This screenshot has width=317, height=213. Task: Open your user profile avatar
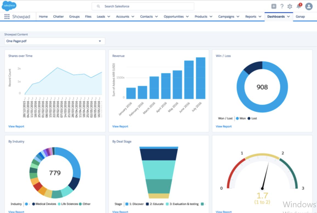coord(309,6)
